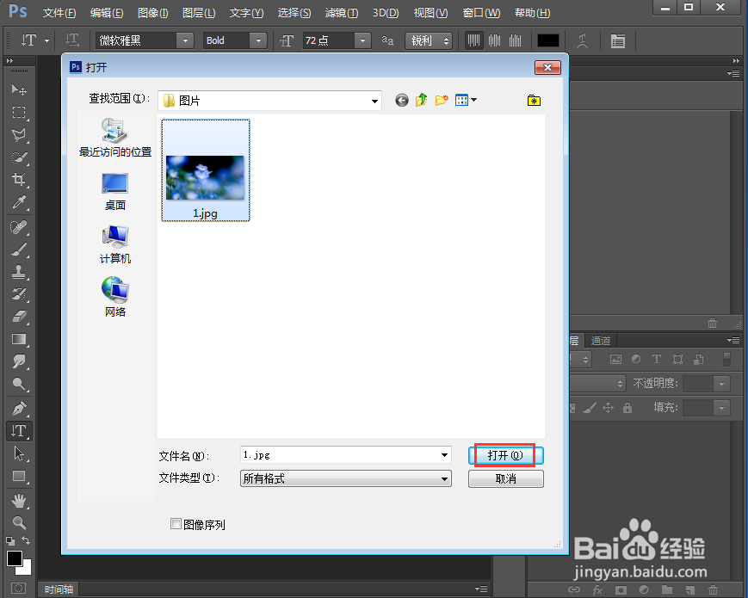Go to 最近访问的位置
This screenshot has width=748, height=598.
point(115,138)
